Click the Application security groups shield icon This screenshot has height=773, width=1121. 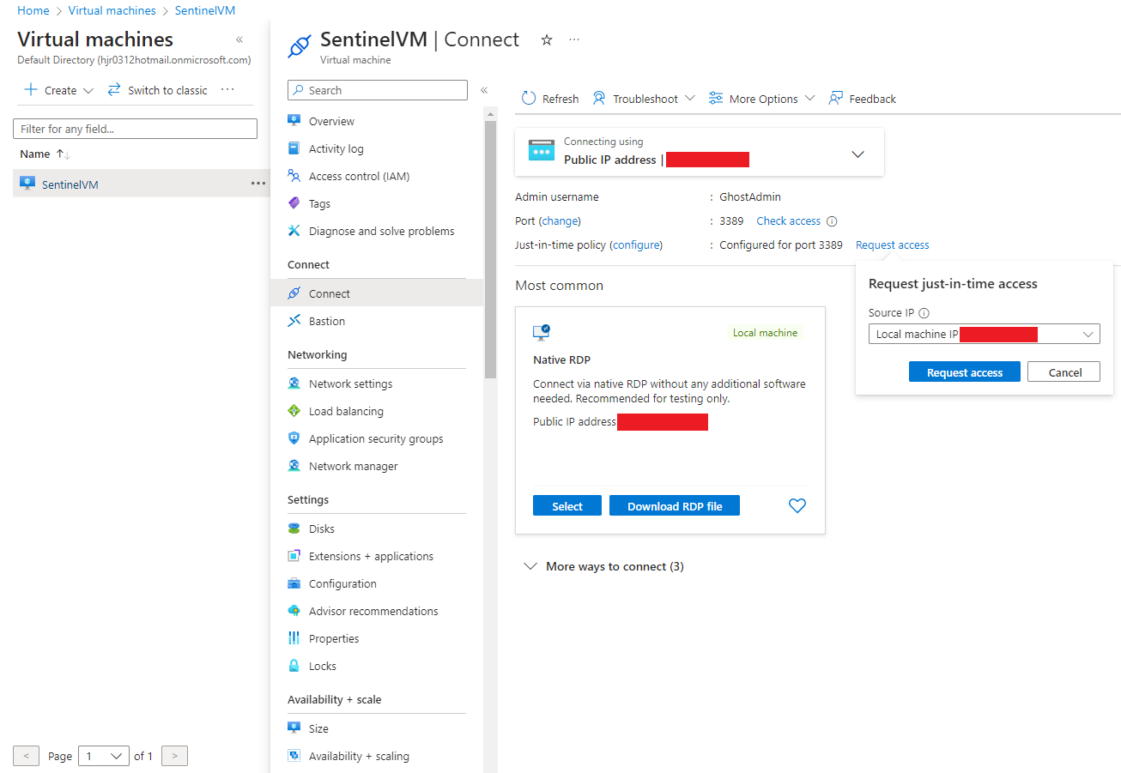point(294,438)
